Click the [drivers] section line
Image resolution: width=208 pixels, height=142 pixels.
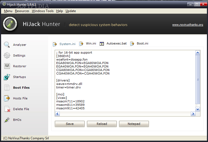coord(63,80)
